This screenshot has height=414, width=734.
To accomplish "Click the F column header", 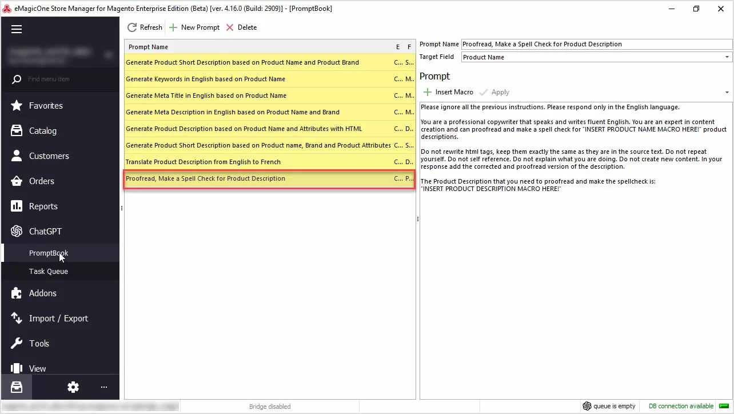I will (x=409, y=47).
